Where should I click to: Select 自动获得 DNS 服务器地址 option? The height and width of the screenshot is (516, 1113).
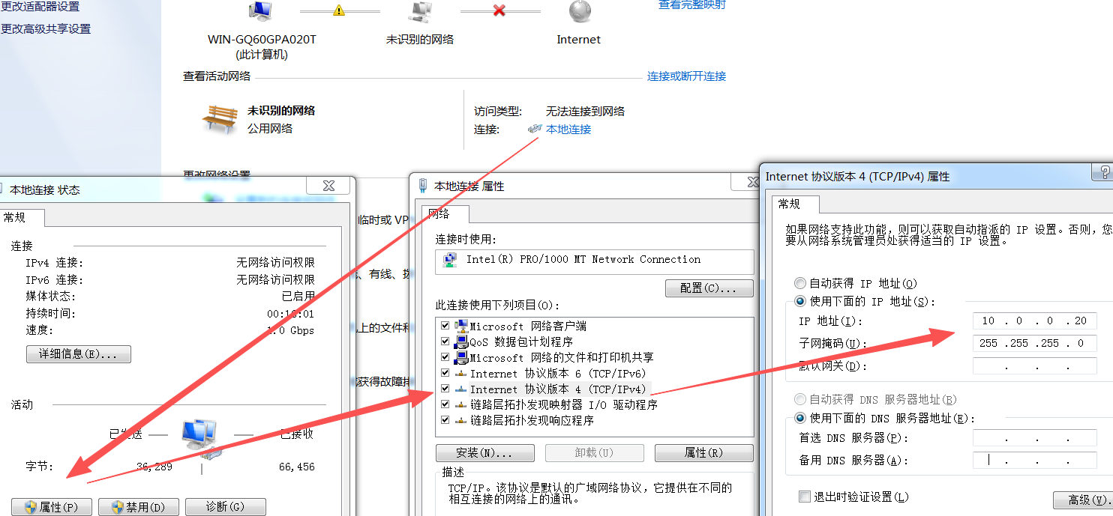(799, 398)
